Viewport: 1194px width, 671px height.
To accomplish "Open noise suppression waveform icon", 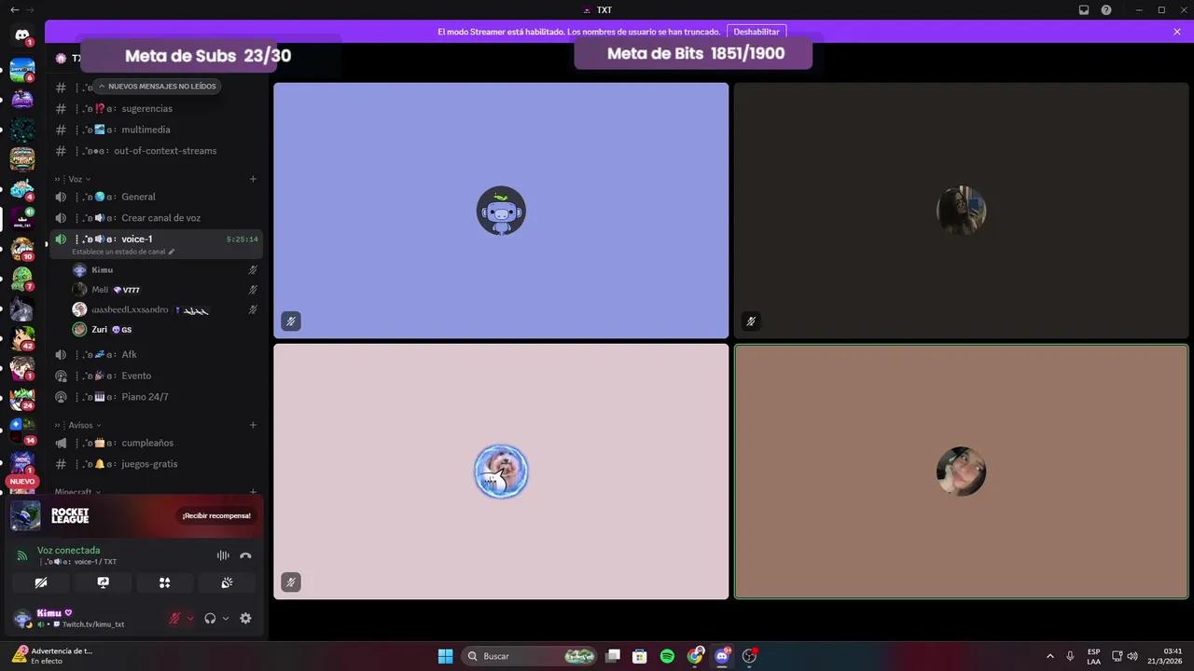I will coord(223,555).
